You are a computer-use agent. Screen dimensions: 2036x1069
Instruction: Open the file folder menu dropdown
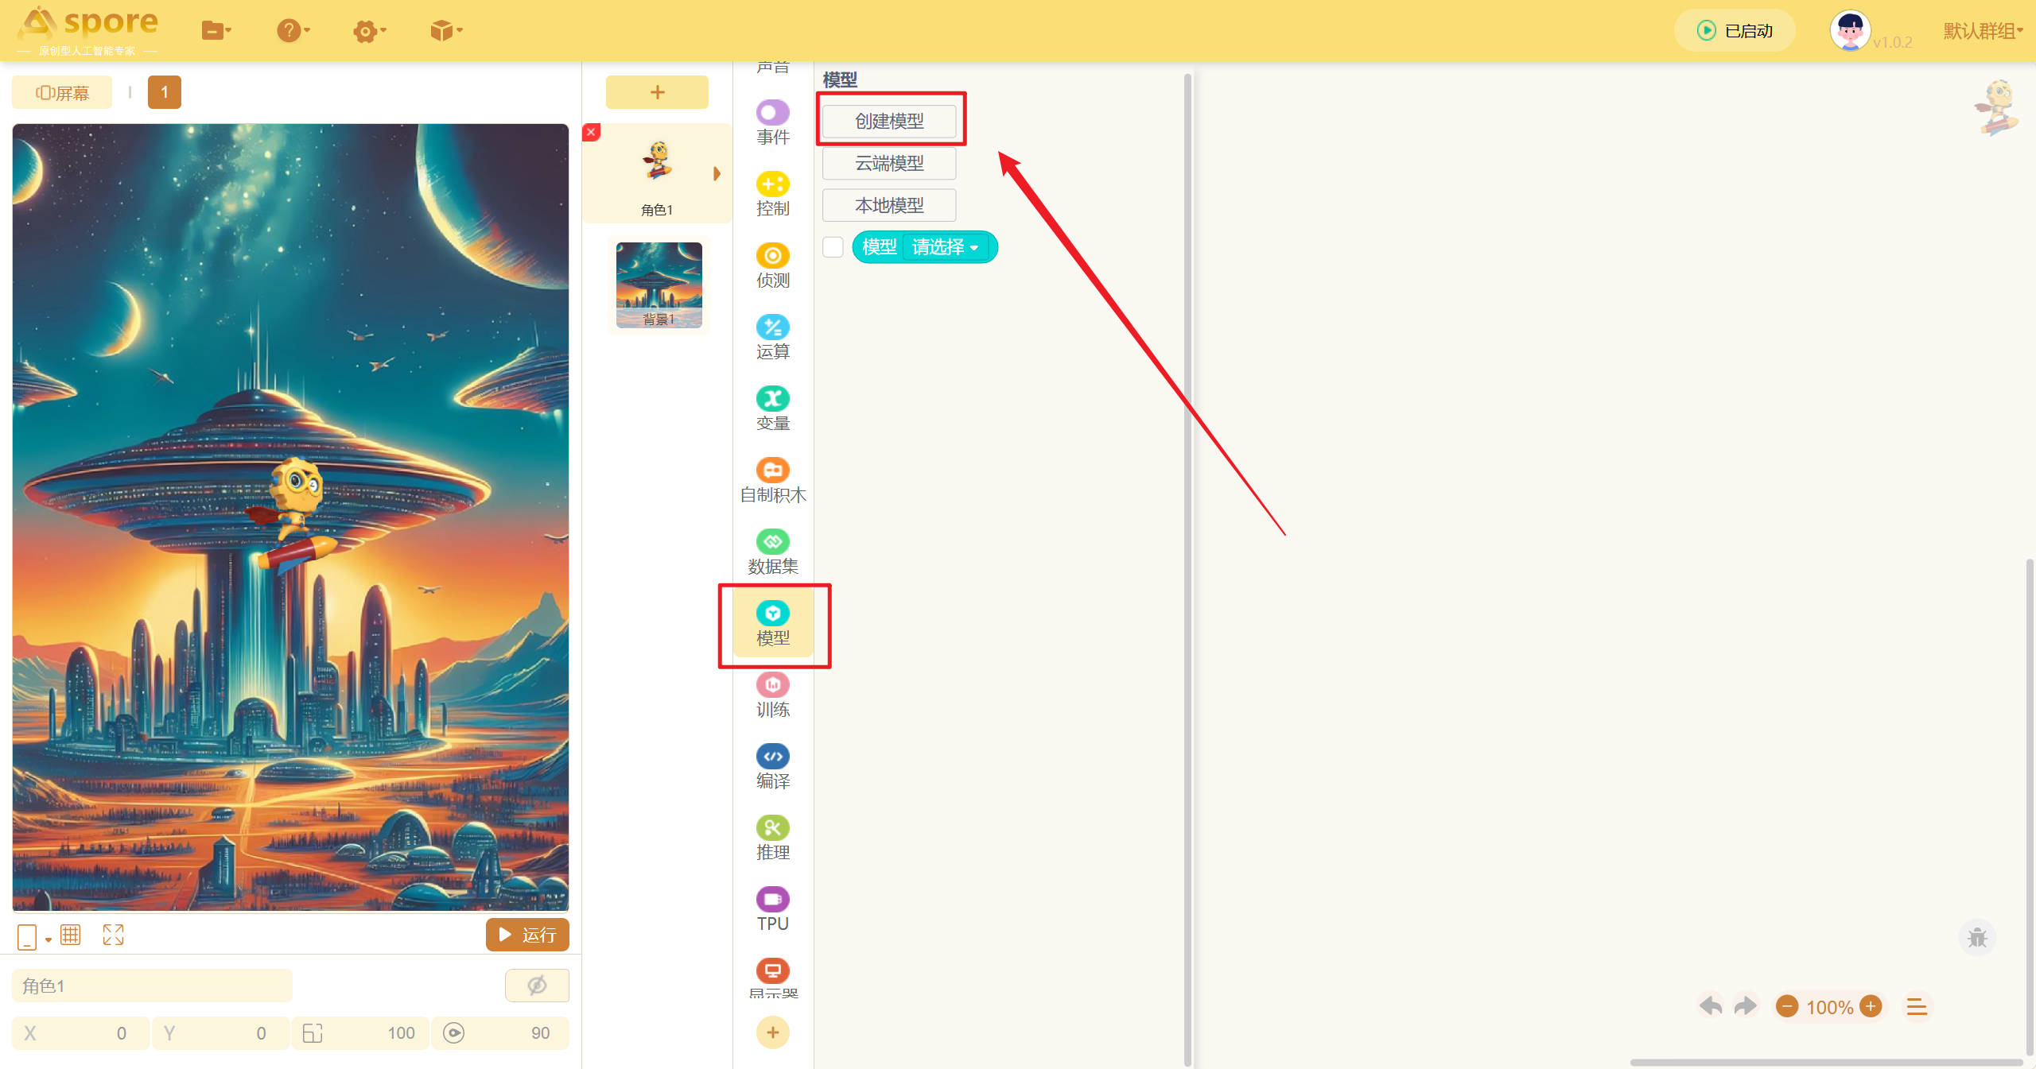point(216,31)
